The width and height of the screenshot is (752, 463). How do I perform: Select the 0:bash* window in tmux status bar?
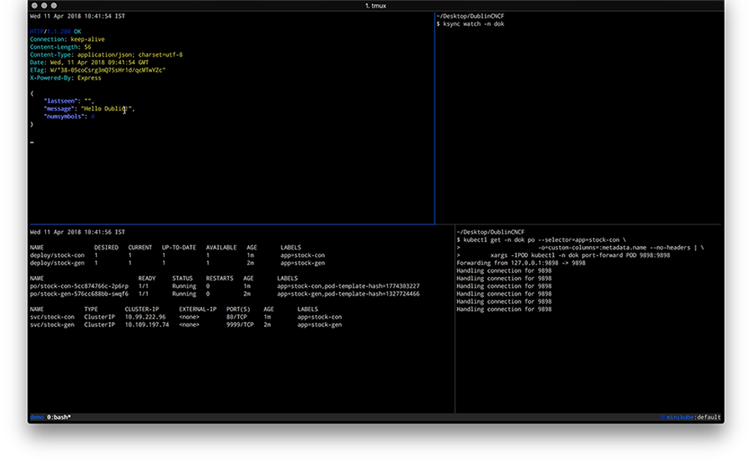pyautogui.click(x=58, y=416)
